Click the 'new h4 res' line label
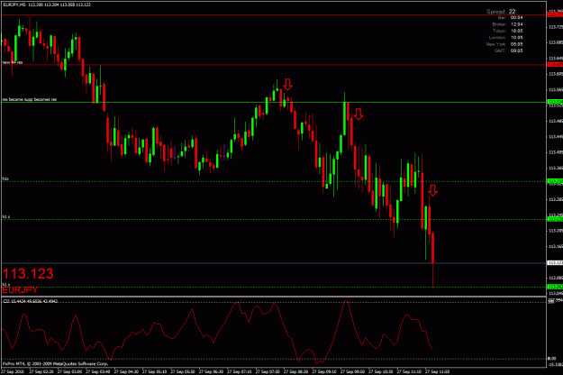The image size is (563, 375). [x=13, y=62]
